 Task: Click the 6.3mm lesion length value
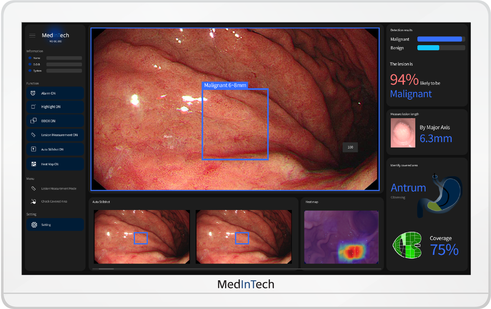436,138
